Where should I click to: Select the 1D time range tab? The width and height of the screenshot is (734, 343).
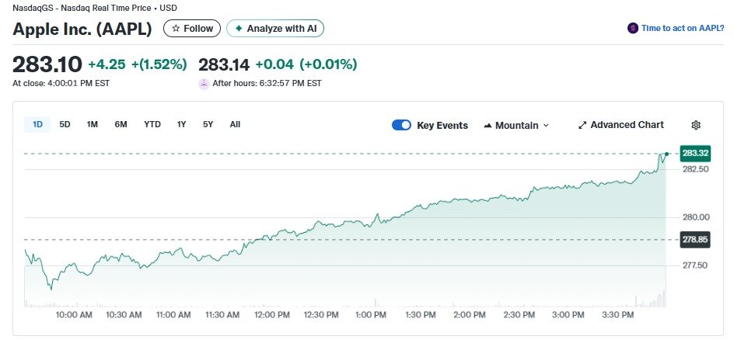pyautogui.click(x=37, y=124)
